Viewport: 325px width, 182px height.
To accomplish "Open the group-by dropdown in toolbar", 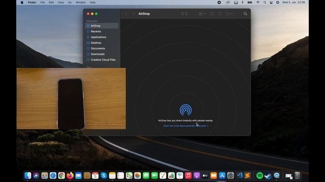I will [202, 14].
